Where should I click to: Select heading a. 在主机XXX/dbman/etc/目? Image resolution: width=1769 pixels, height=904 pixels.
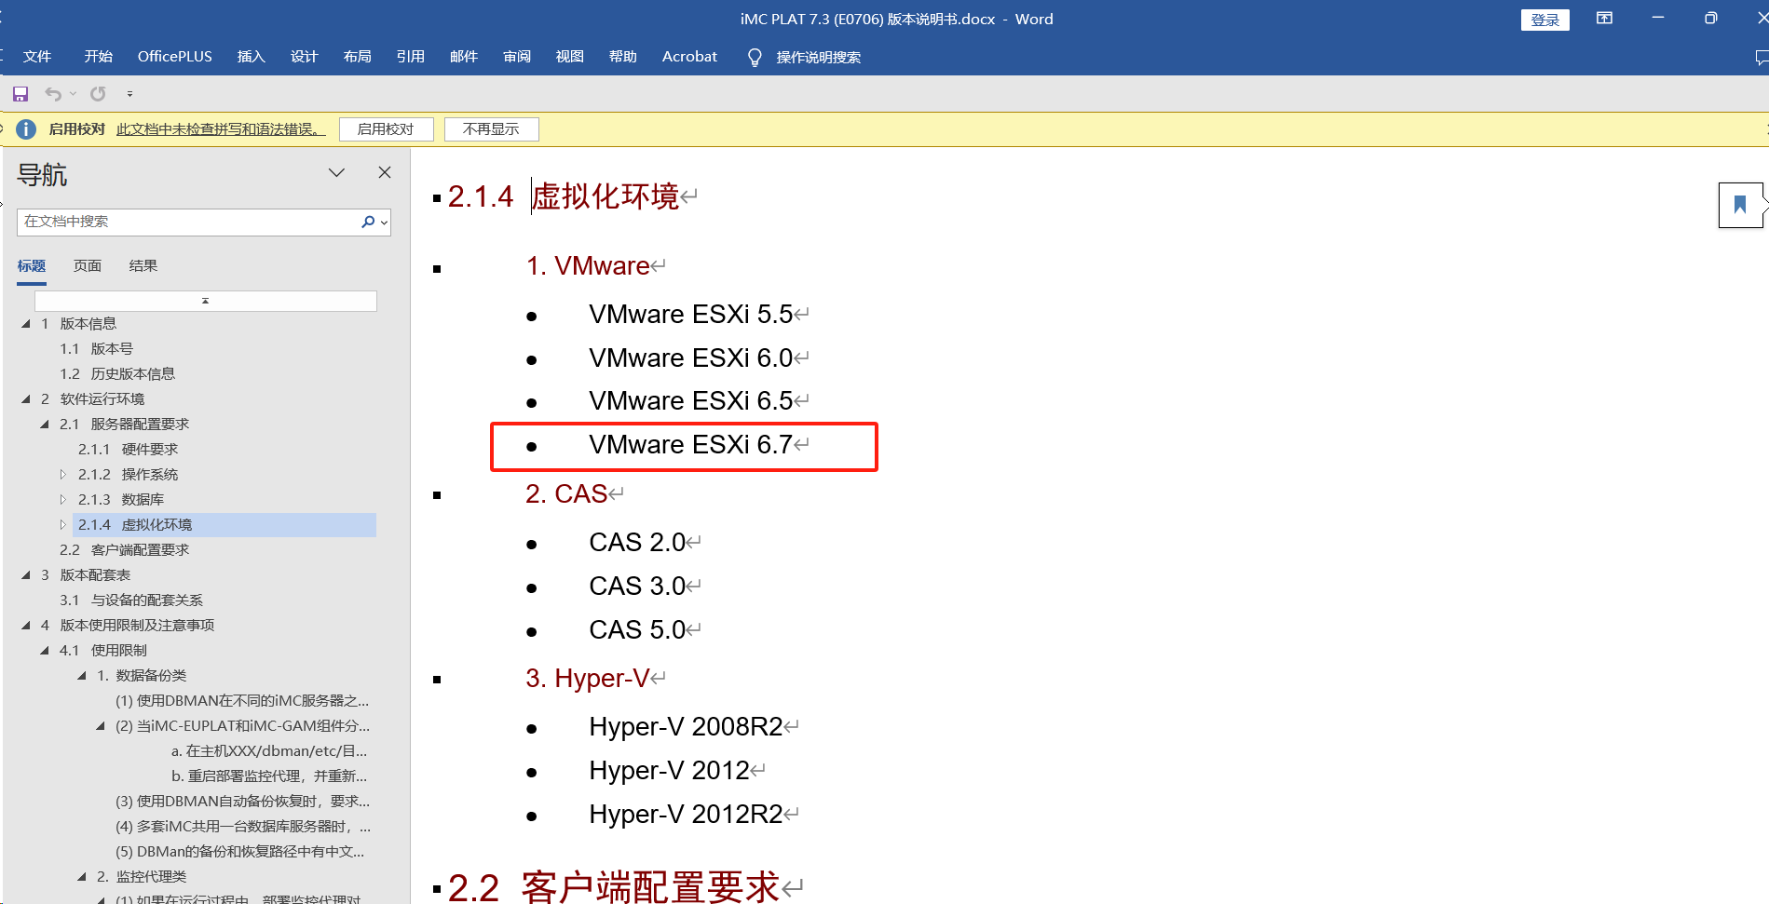tap(269, 751)
